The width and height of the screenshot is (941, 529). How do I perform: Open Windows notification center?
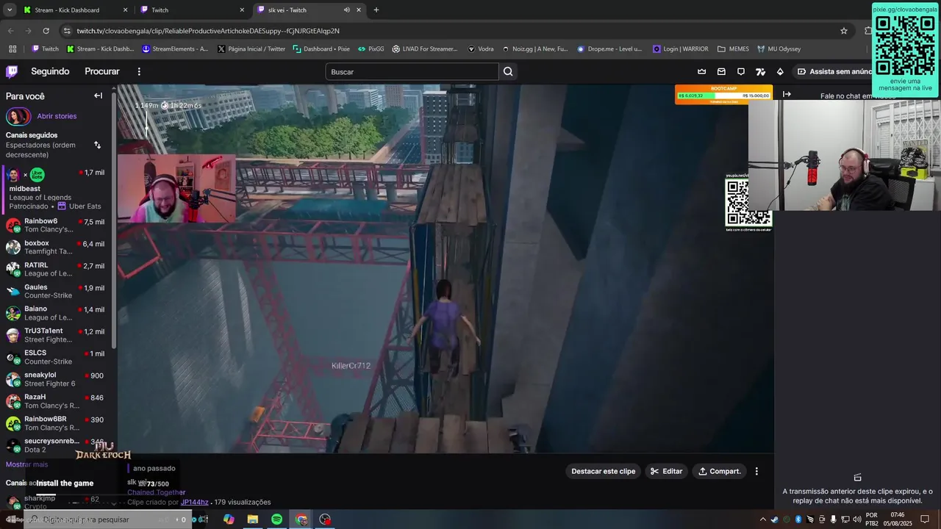(x=925, y=519)
